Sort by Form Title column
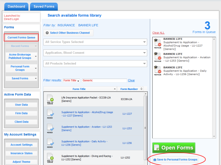Image resolution: width=221 pixels, height=165 pixels. (x=80, y=89)
